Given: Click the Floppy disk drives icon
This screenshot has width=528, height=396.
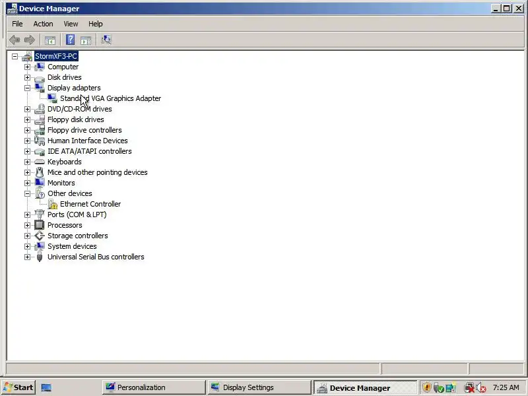Looking at the screenshot, I should (x=40, y=119).
